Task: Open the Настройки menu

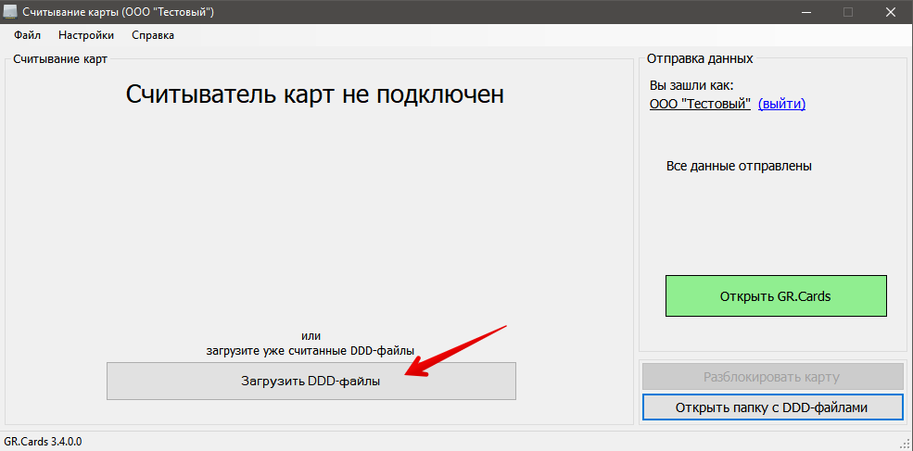Action: [86, 35]
